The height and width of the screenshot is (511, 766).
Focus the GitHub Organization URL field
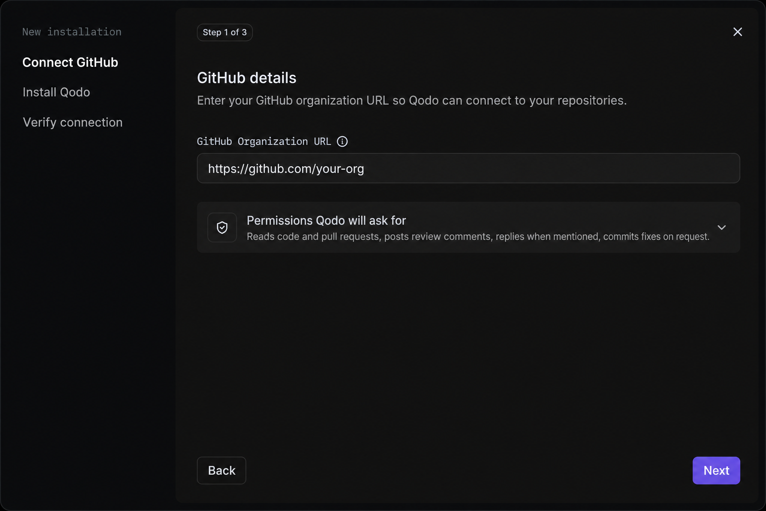[x=468, y=168]
